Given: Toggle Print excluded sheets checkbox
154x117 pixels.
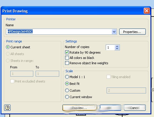Looking at the screenshot, I should (12, 81).
